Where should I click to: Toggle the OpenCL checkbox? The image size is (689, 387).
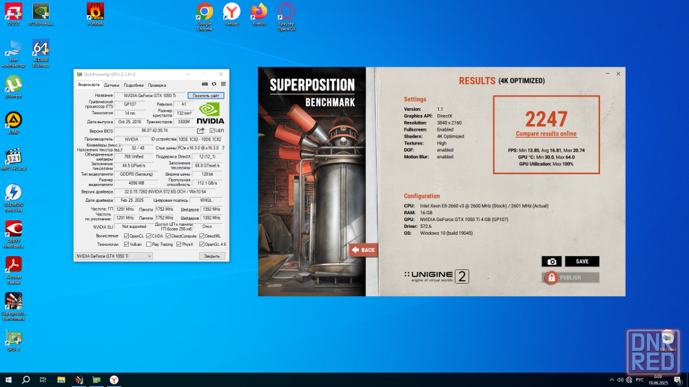pyautogui.click(x=127, y=236)
